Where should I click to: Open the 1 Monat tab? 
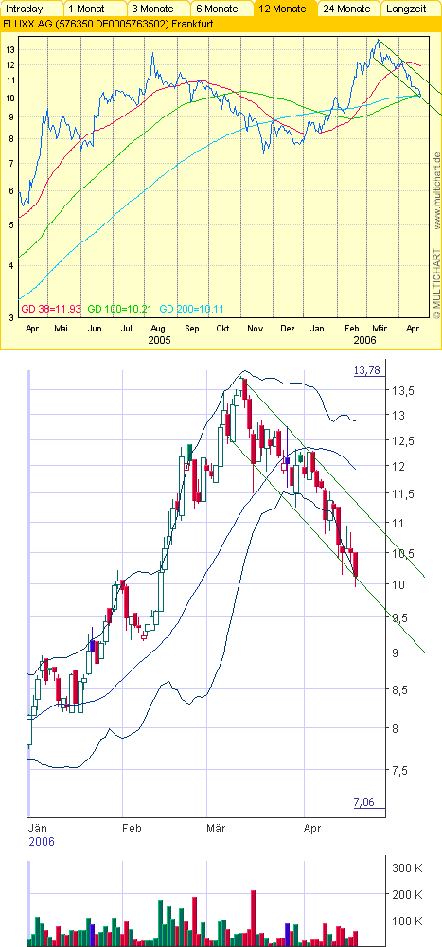[95, 9]
